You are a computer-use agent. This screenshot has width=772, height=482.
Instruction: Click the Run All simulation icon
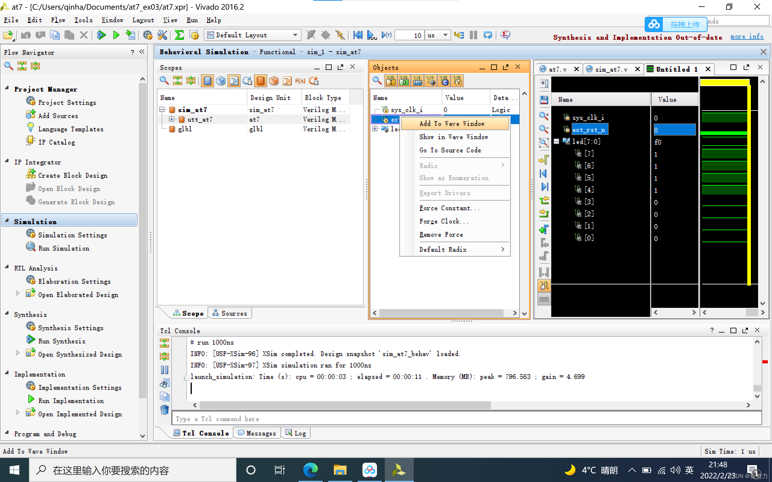[x=372, y=35]
